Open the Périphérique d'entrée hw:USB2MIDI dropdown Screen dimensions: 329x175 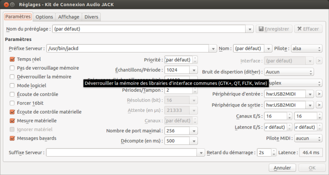(x=310, y=94)
